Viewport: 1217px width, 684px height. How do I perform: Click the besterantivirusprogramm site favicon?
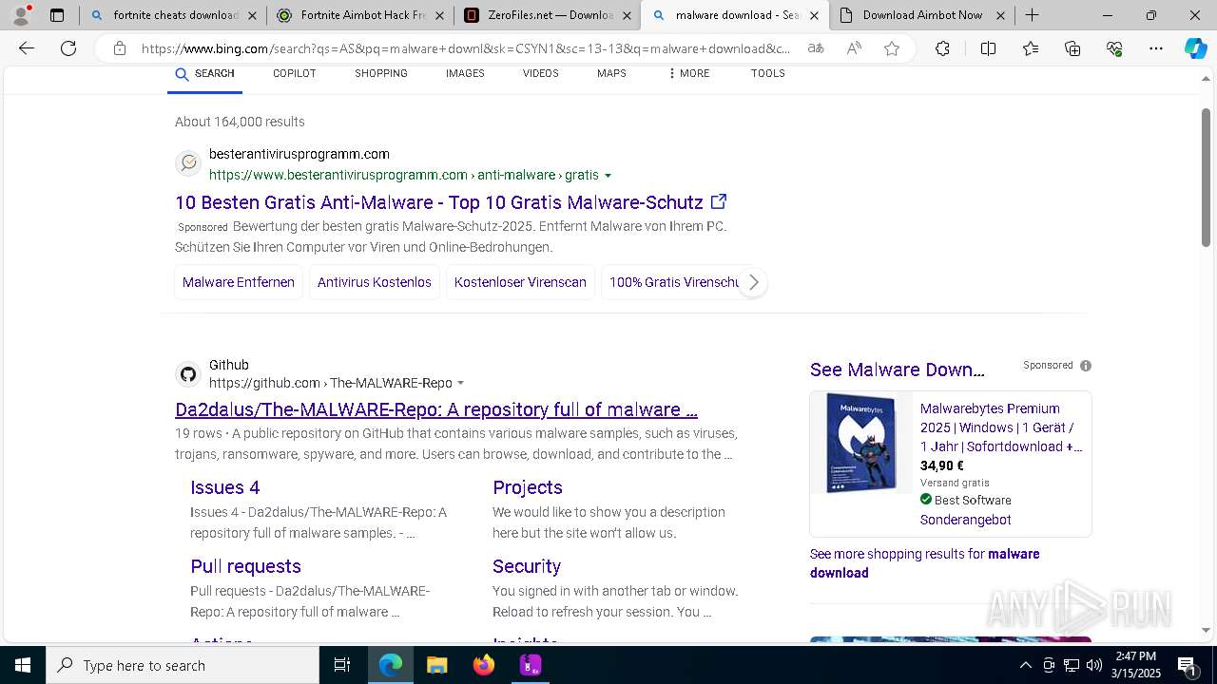[x=188, y=163]
